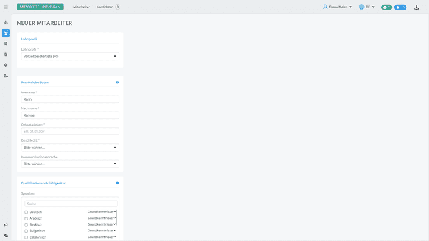
Task: Switch to the Mitarbeiter tab
Action: point(81,7)
